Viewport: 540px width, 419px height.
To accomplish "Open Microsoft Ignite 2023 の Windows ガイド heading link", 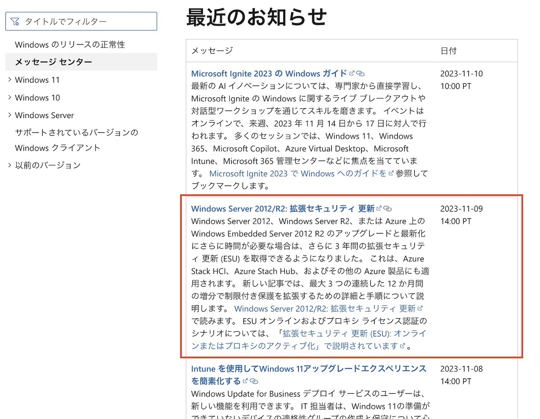I will tap(269, 73).
